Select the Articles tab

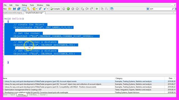click(22, 95)
